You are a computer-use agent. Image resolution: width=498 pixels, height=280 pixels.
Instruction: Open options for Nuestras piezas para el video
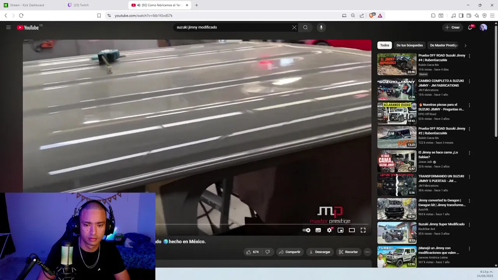(469, 105)
